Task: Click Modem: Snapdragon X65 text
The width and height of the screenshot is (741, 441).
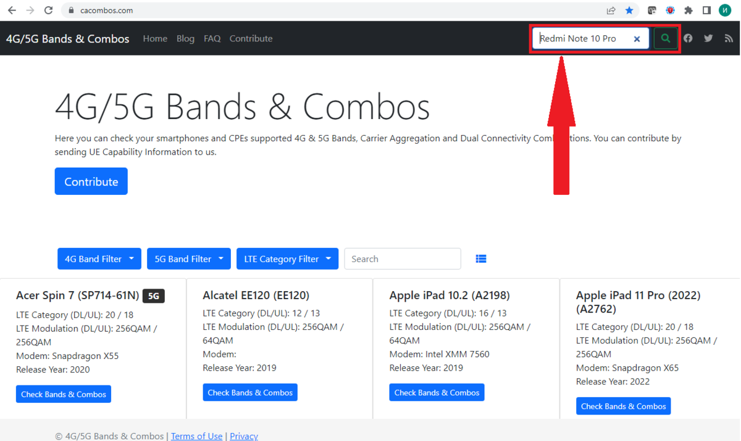Action: (627, 368)
